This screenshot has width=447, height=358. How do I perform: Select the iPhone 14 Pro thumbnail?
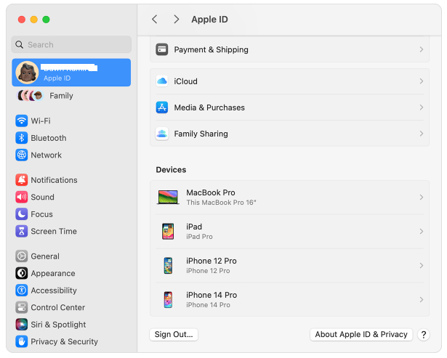(168, 300)
